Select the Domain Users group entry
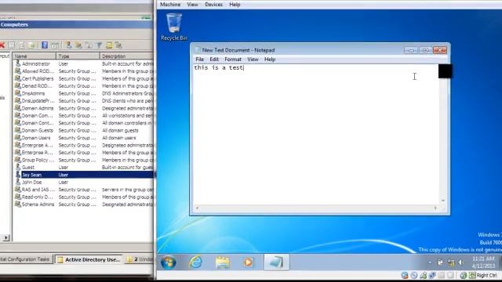Image resolution: width=502 pixels, height=282 pixels. click(x=36, y=138)
